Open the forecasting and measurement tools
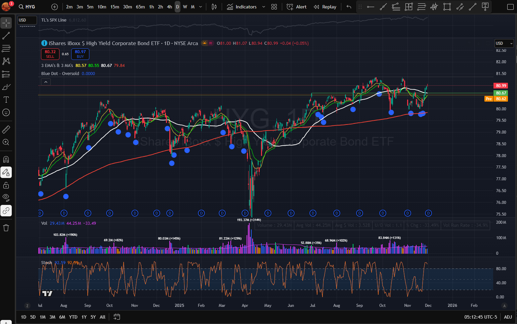The height and width of the screenshot is (324, 517). 6,74
